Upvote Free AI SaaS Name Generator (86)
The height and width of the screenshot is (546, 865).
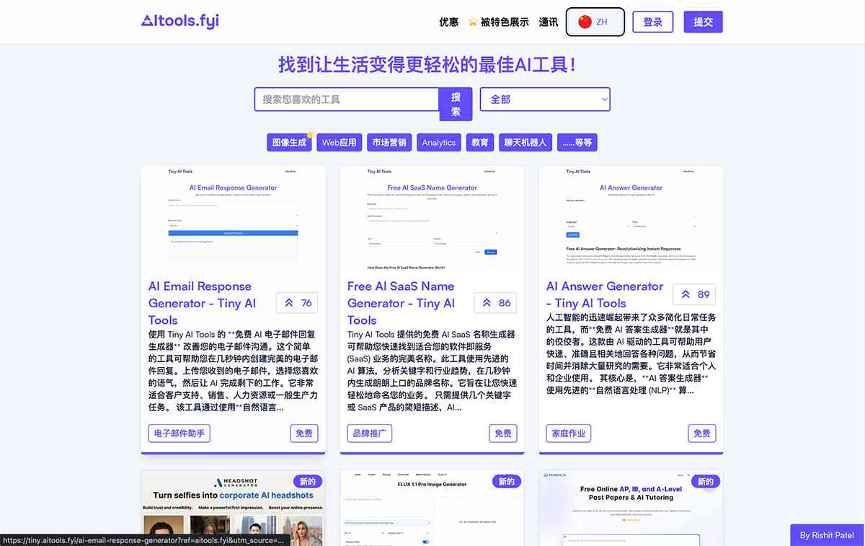point(496,303)
